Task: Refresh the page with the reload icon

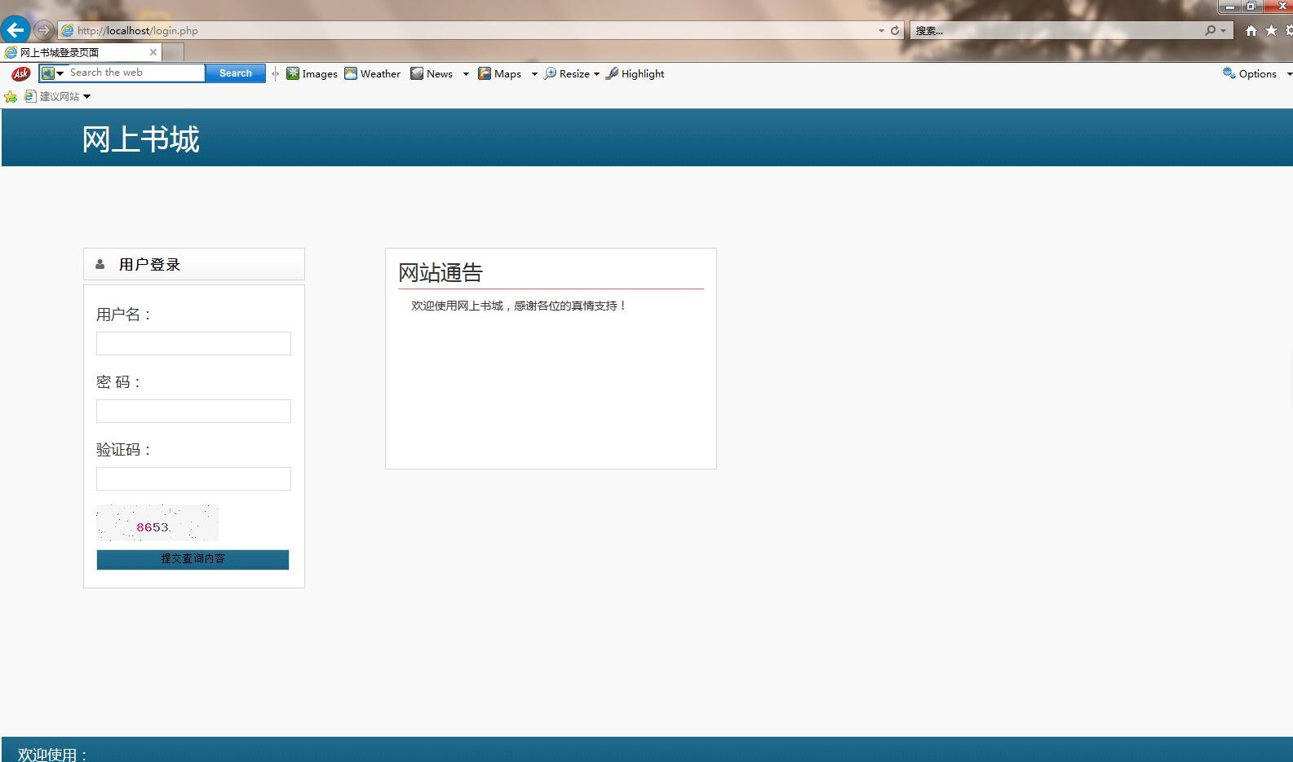Action: tap(895, 30)
